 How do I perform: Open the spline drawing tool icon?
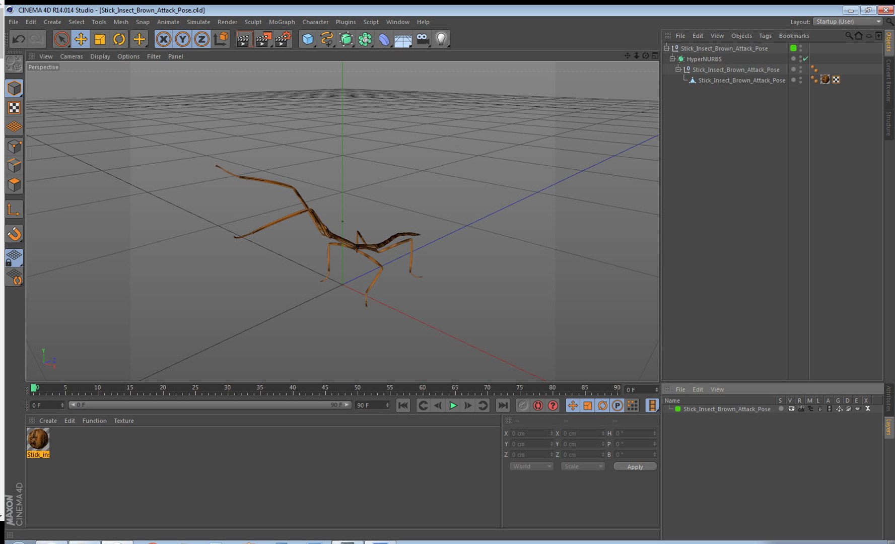tap(327, 39)
